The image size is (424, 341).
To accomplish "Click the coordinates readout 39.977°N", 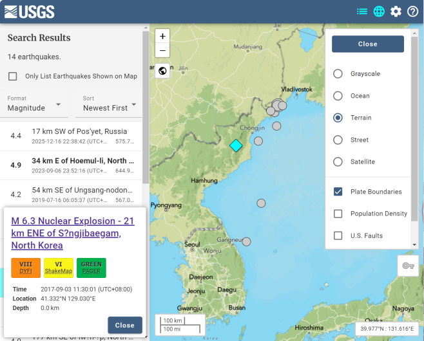I will point(387,329).
